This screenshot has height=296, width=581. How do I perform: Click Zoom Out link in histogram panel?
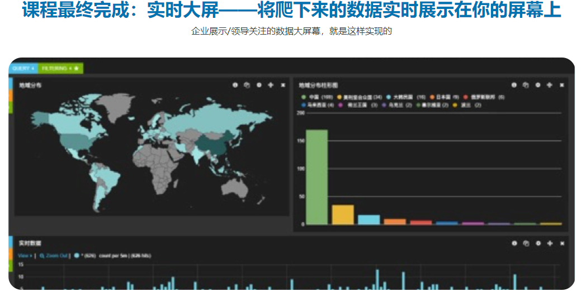(x=53, y=256)
